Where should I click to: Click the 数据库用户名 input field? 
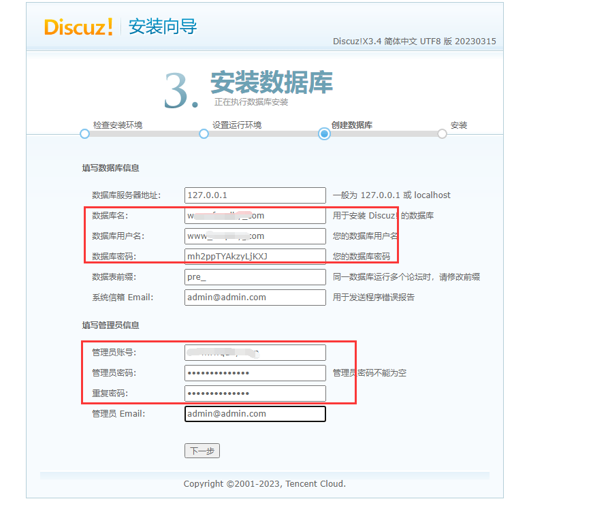coord(255,236)
